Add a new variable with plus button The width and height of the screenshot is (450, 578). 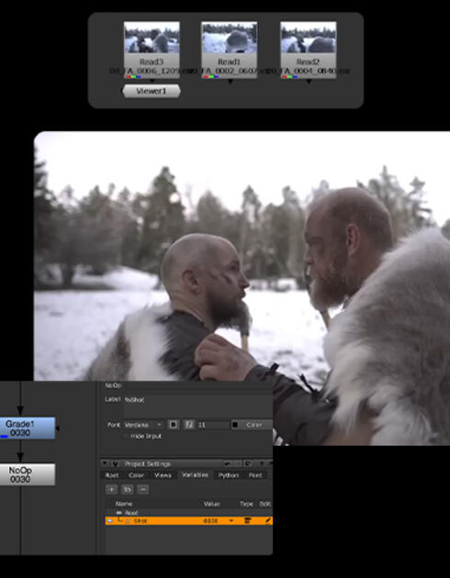pyautogui.click(x=111, y=490)
